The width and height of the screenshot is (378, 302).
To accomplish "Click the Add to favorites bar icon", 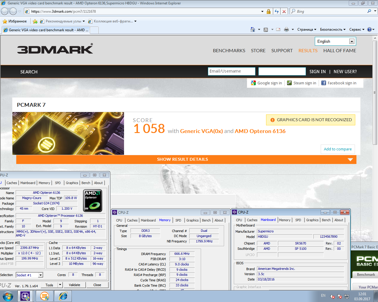I will (35, 21).
